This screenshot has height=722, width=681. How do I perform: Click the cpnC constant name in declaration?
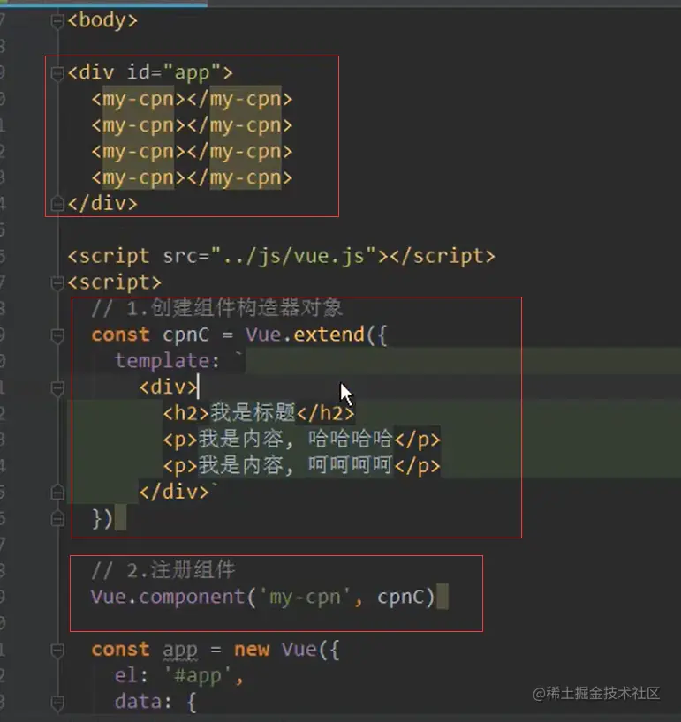185,335
